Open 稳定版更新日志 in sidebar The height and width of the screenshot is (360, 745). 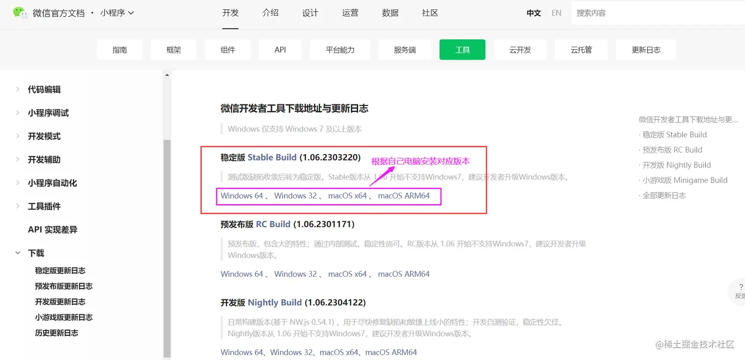tap(60, 270)
